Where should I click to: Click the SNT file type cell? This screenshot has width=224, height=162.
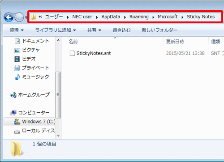[217, 53]
